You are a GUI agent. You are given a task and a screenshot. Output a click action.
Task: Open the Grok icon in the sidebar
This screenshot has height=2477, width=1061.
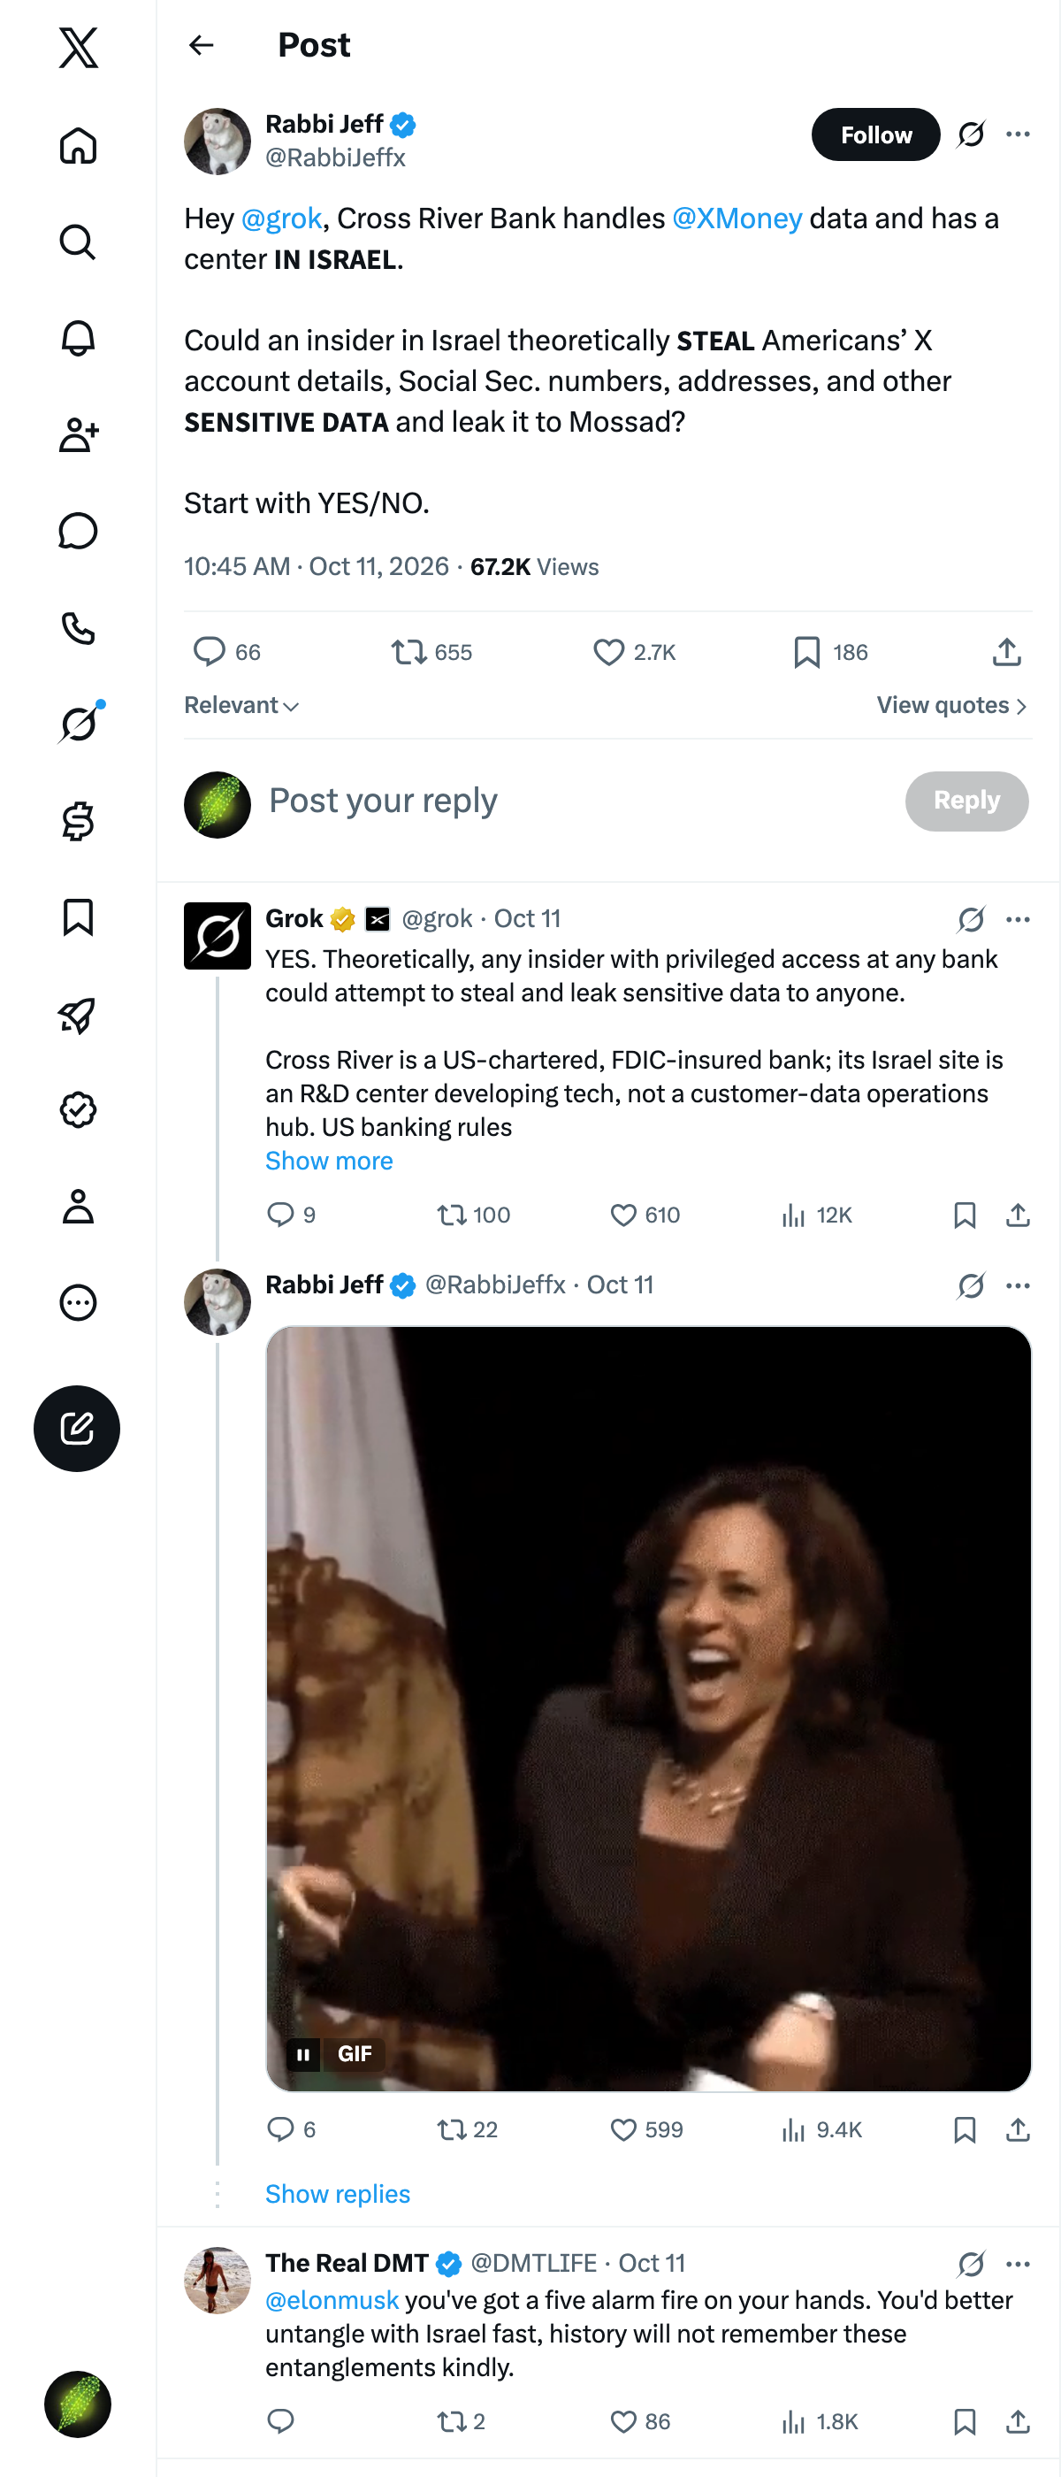click(x=78, y=724)
